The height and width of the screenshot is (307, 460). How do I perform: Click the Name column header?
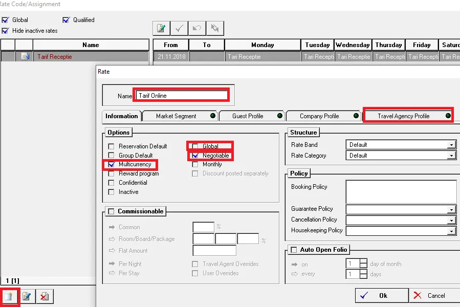pos(91,45)
